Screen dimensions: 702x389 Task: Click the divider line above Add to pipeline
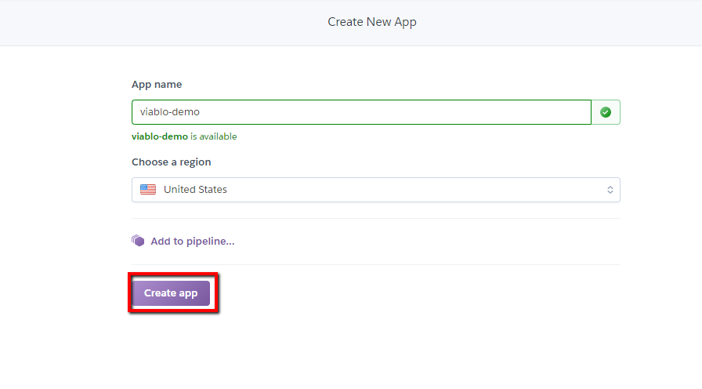tap(376, 218)
